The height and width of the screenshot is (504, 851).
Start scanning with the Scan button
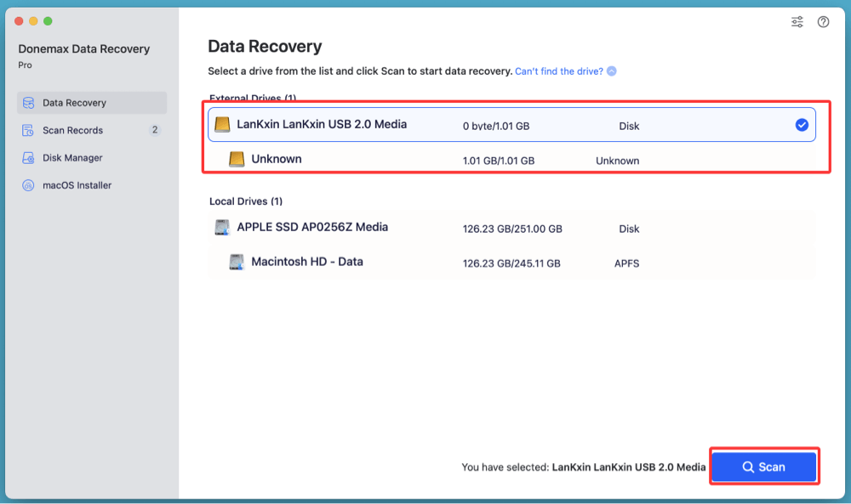tap(763, 467)
